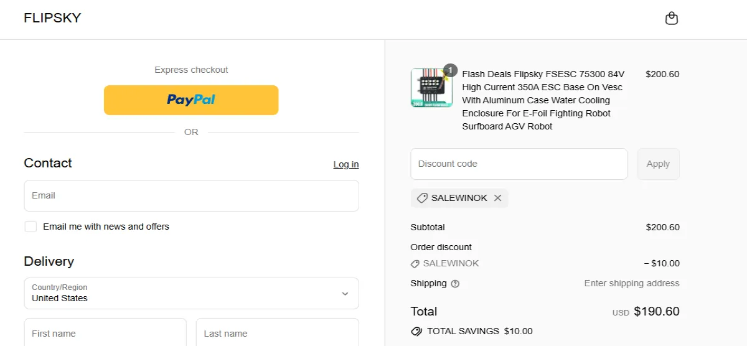The image size is (747, 346).
Task: Focus the Discount code field
Action: pyautogui.click(x=519, y=164)
